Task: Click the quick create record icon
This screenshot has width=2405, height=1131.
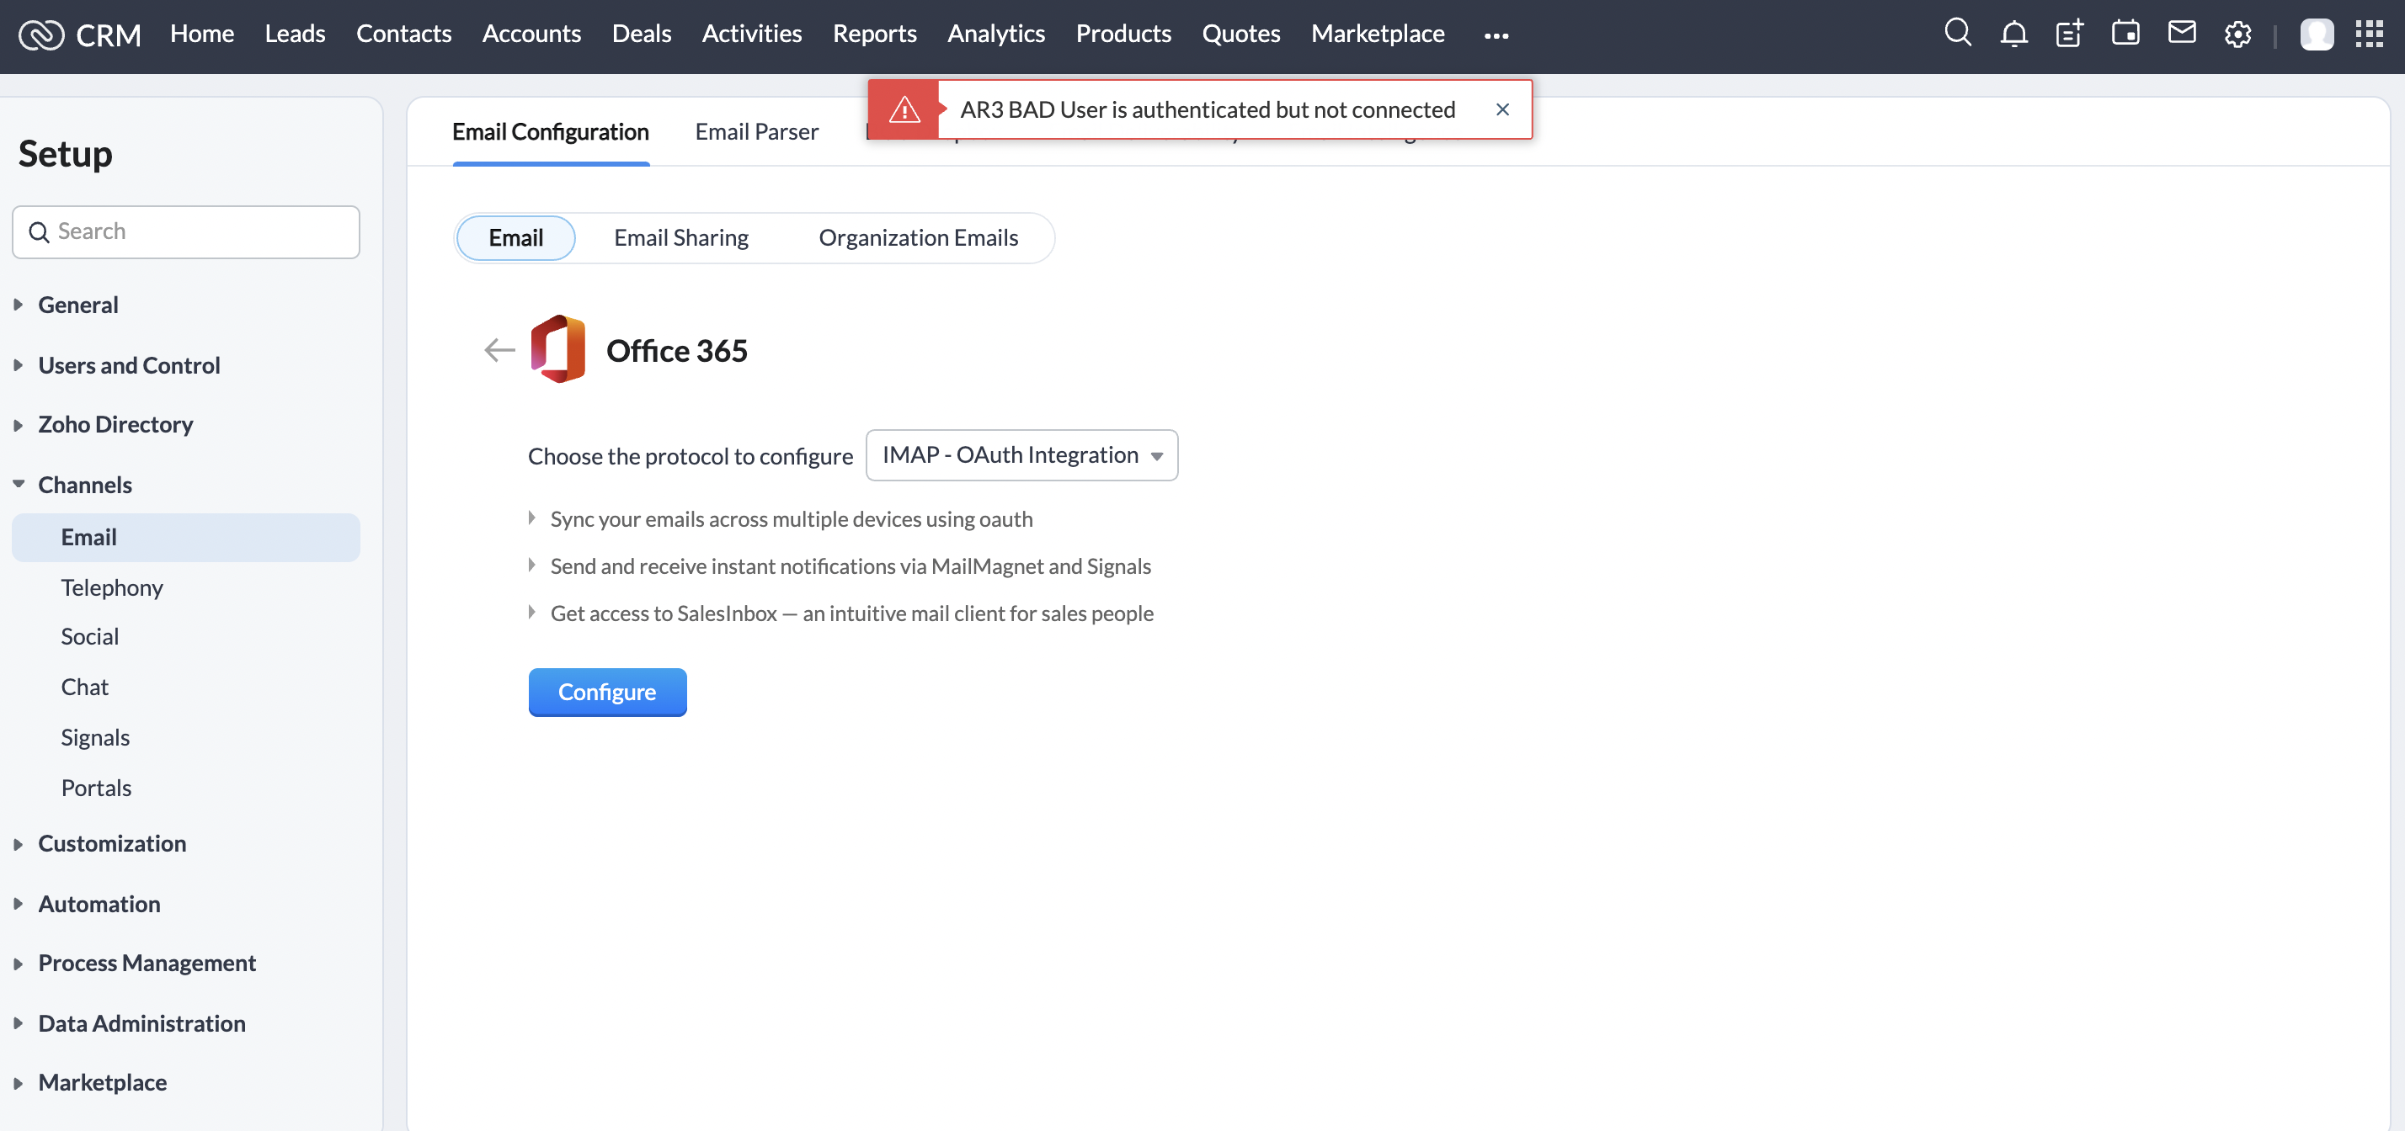Action: point(2069,34)
